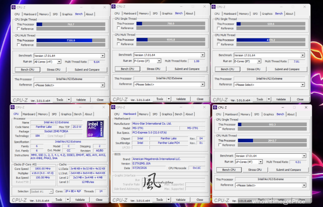Tick Single Thread Reference checkbox in All Cores window
Screen dimensions: 323x207
click(18, 29)
